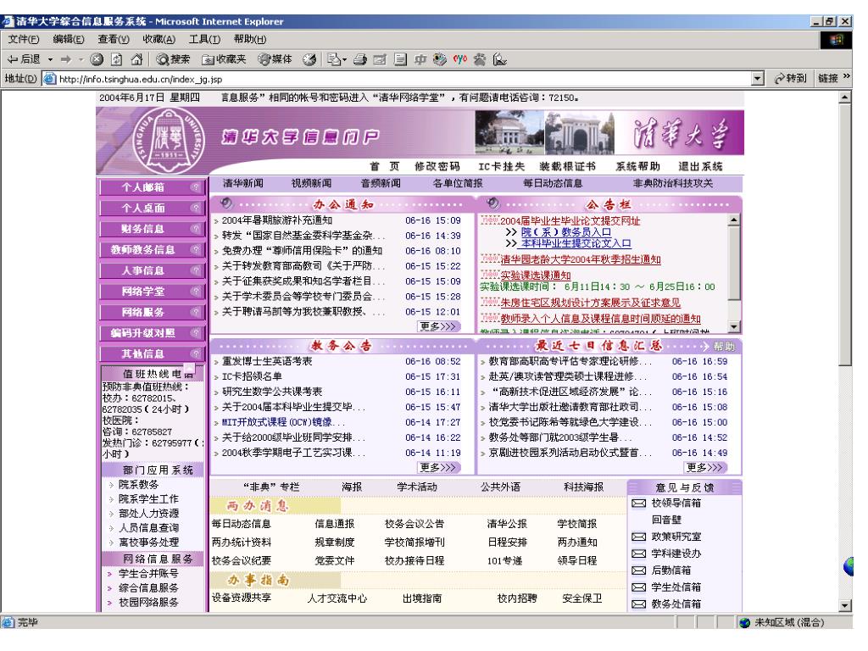Open browsing History icon
Screen dimensions: 868x651
[x=309, y=59]
